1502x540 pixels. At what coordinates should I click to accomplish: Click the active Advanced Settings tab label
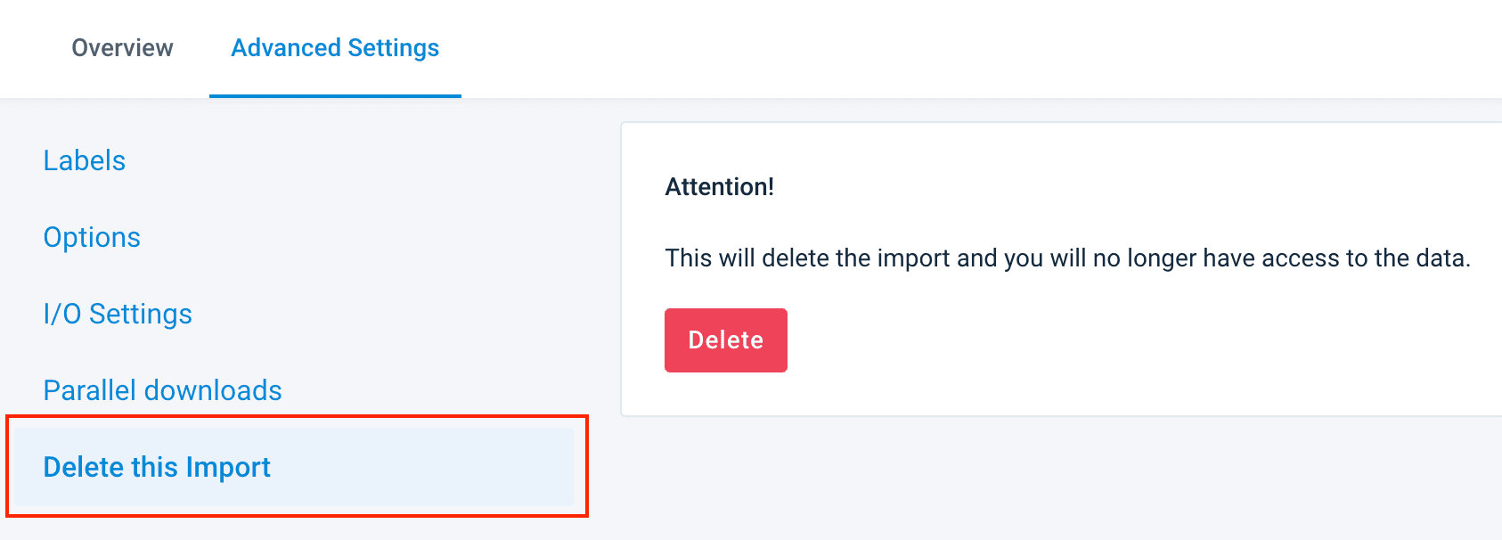[335, 48]
